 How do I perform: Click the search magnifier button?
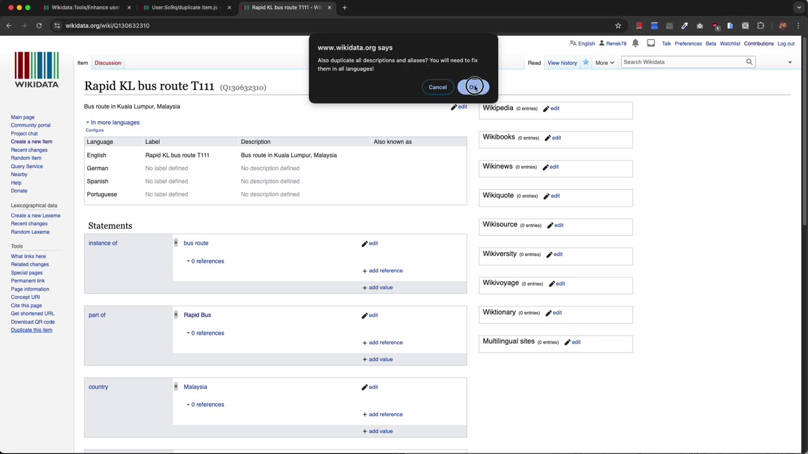click(749, 62)
